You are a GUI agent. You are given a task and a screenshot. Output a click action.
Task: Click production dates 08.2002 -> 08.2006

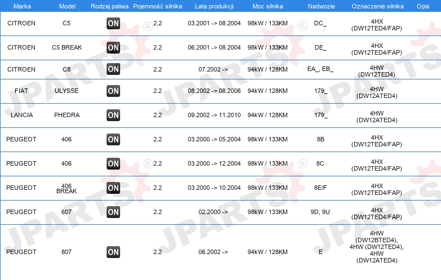click(214, 91)
